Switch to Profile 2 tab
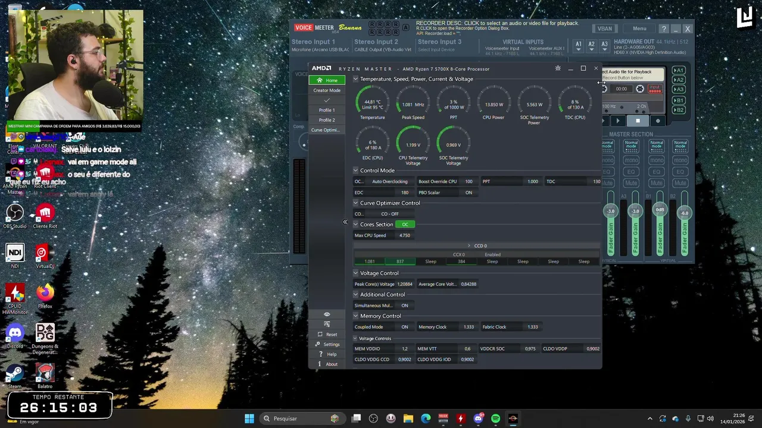Viewport: 762px width, 428px height. click(327, 120)
